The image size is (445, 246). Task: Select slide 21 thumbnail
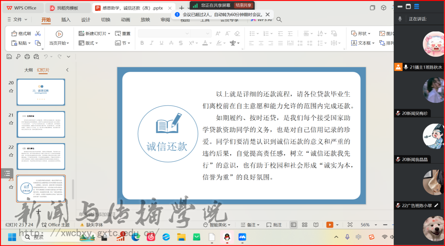41,124
